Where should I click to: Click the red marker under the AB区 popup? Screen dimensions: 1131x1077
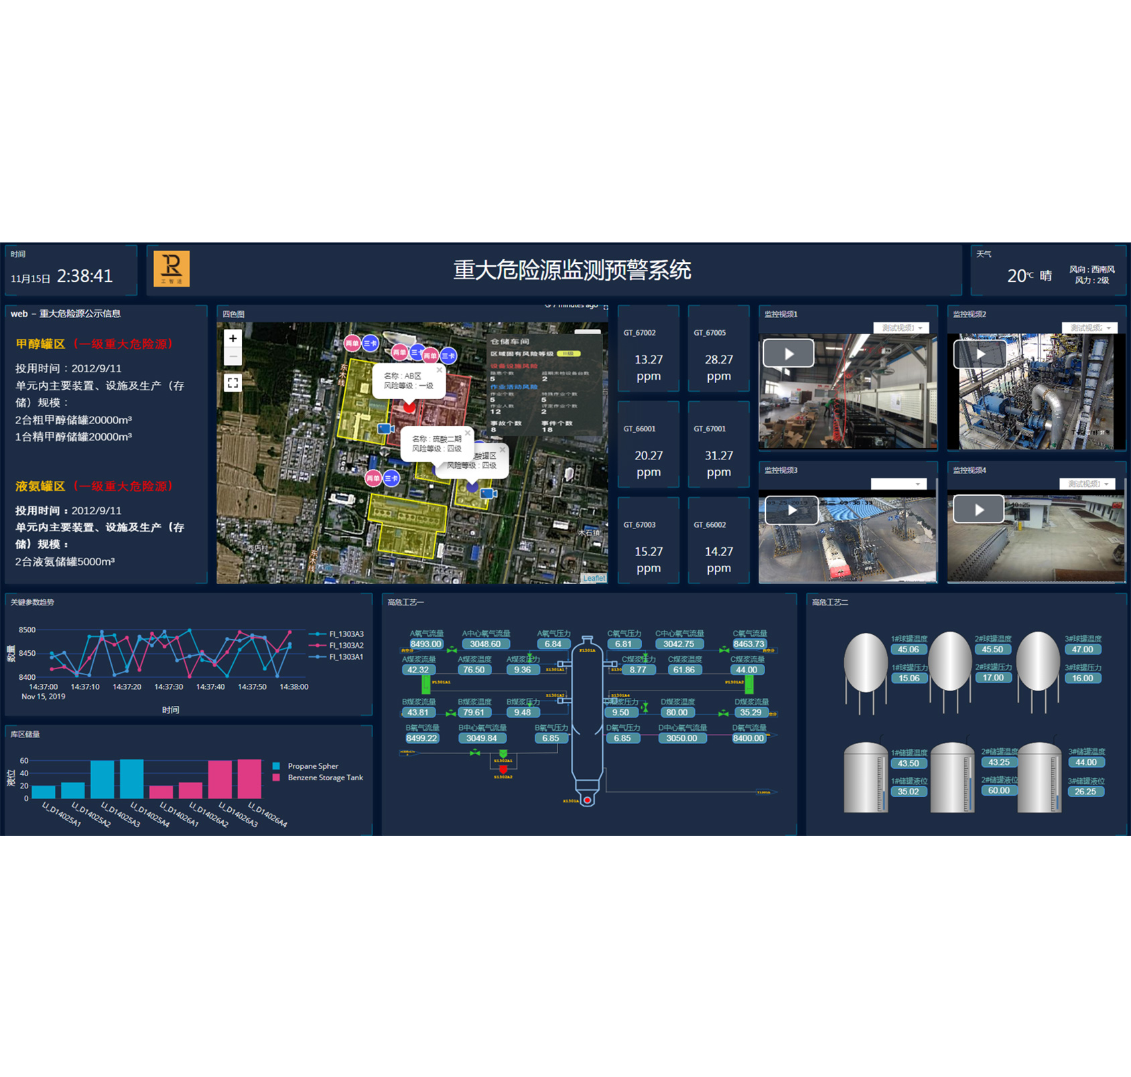click(409, 407)
